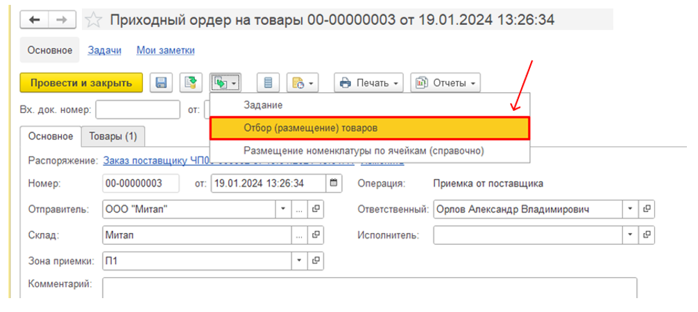
Task: Add document to favorites with star icon
Action: [x=94, y=19]
